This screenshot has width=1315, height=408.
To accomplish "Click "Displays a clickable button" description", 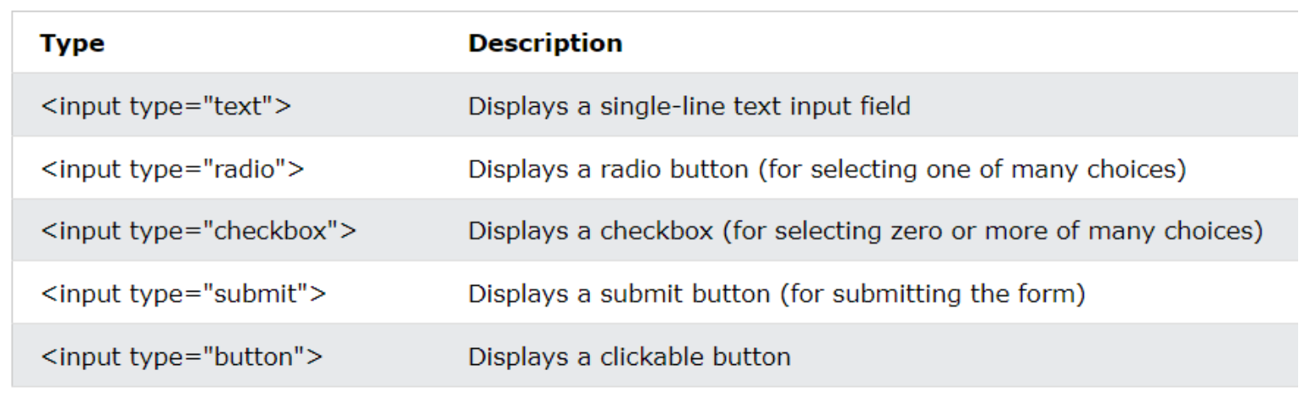I will (x=629, y=357).
